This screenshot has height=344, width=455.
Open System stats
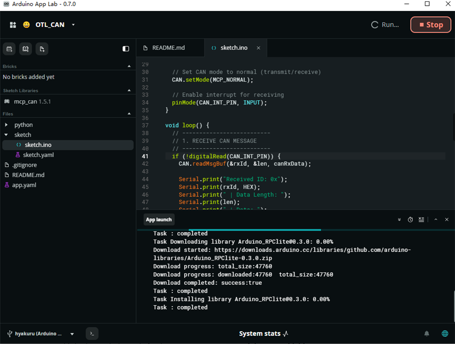(263, 333)
